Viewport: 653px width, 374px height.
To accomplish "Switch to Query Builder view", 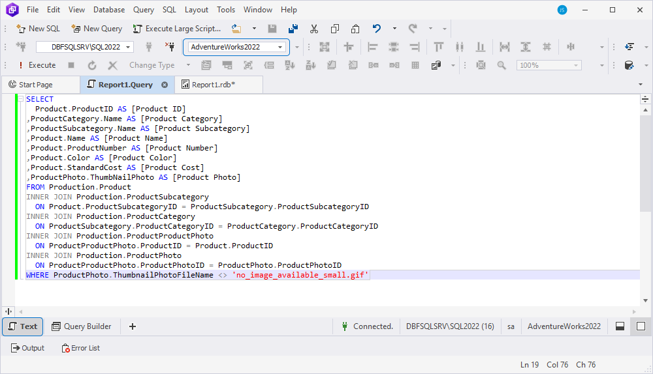I will [x=82, y=326].
